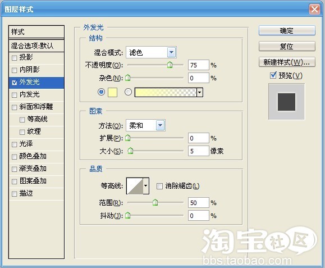Screen dimensions: 325x268
Task: Toggle the 消除锯齿 checkbox
Action: (x=159, y=186)
